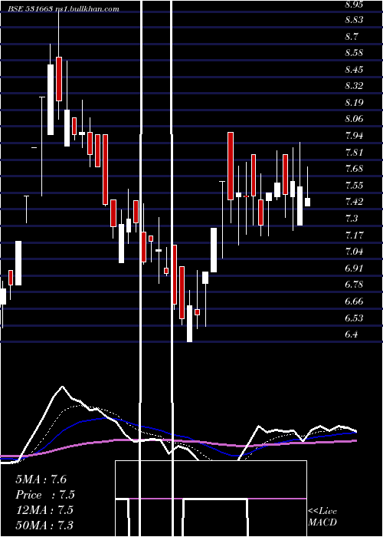The image size is (383, 537).
Task: Click the BSE 531668 ns1.bullkhan.com header text
Action: coord(64,9)
